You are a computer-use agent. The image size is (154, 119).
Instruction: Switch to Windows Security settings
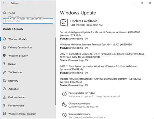[18, 56]
